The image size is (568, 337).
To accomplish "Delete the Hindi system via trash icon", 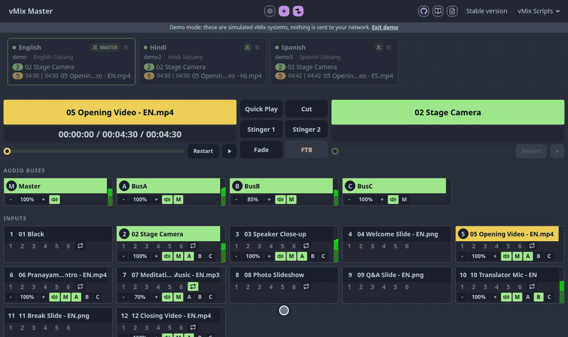I will (257, 47).
